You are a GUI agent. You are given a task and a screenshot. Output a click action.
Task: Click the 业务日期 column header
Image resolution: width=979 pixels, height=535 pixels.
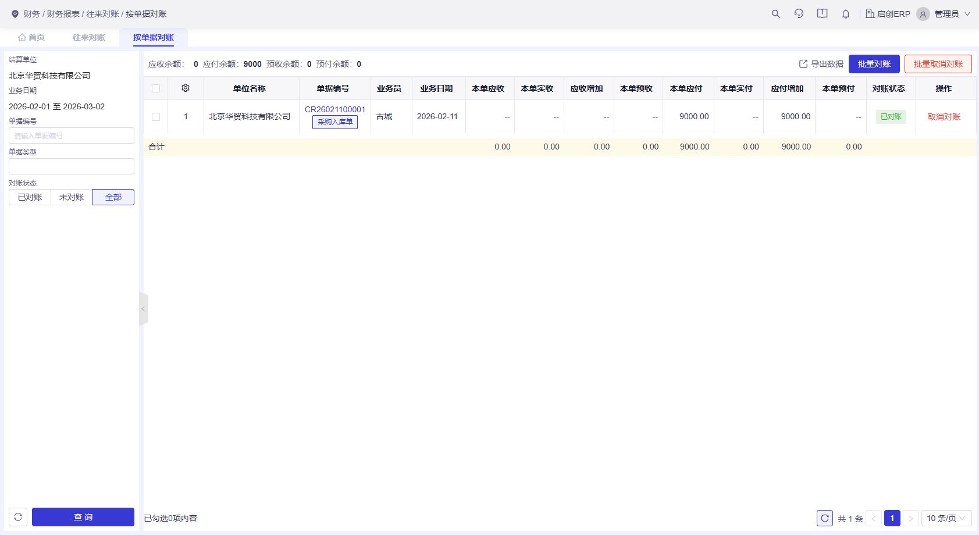click(437, 88)
